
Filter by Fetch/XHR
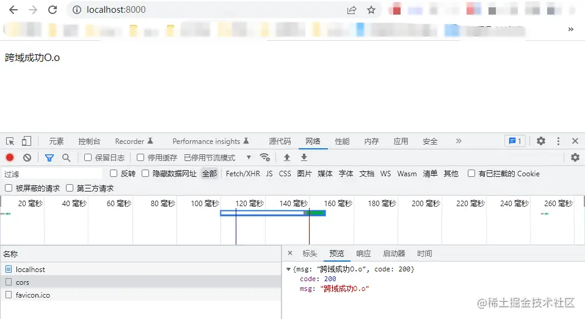pyautogui.click(x=243, y=174)
